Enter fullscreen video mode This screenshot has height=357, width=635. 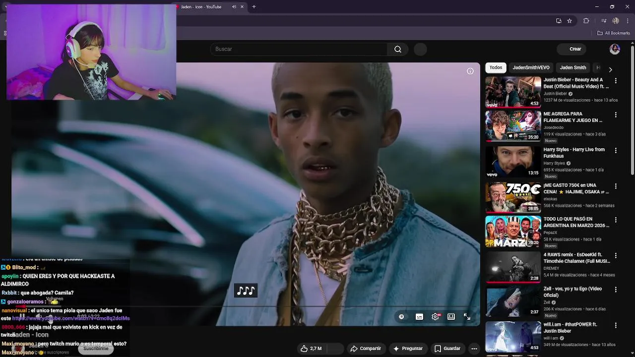[x=467, y=317]
